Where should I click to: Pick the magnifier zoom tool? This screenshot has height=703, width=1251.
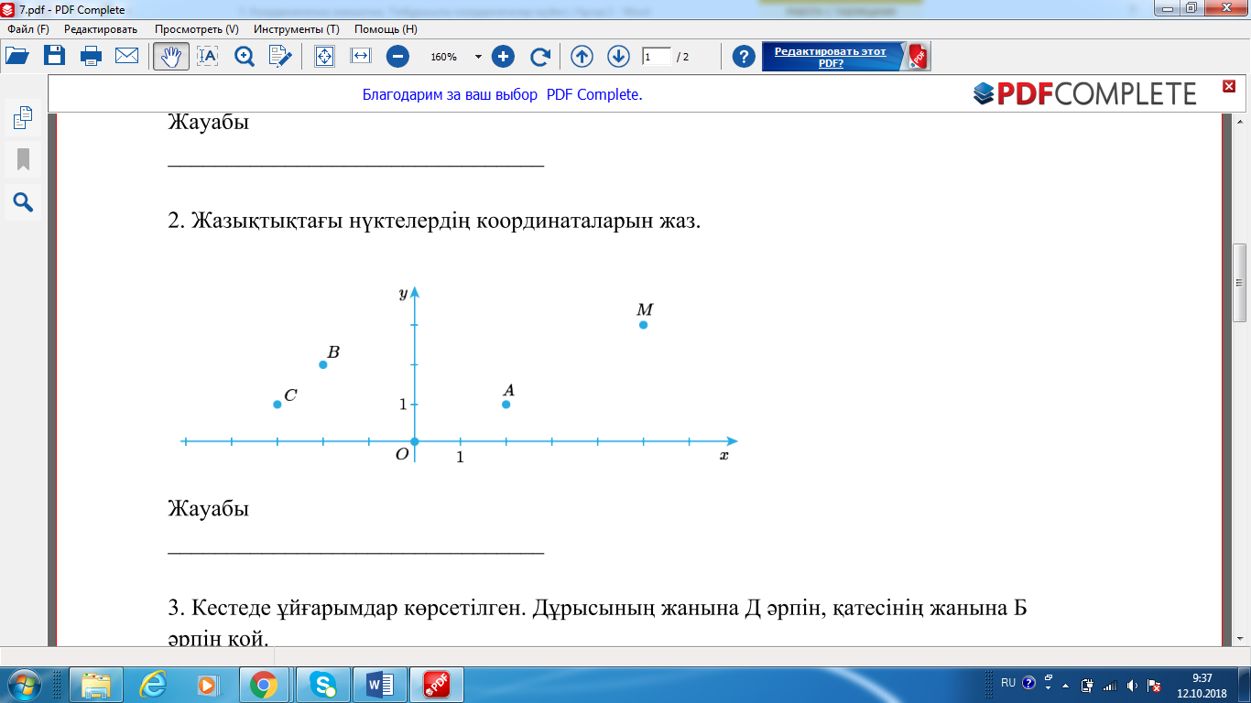pyautogui.click(x=245, y=56)
